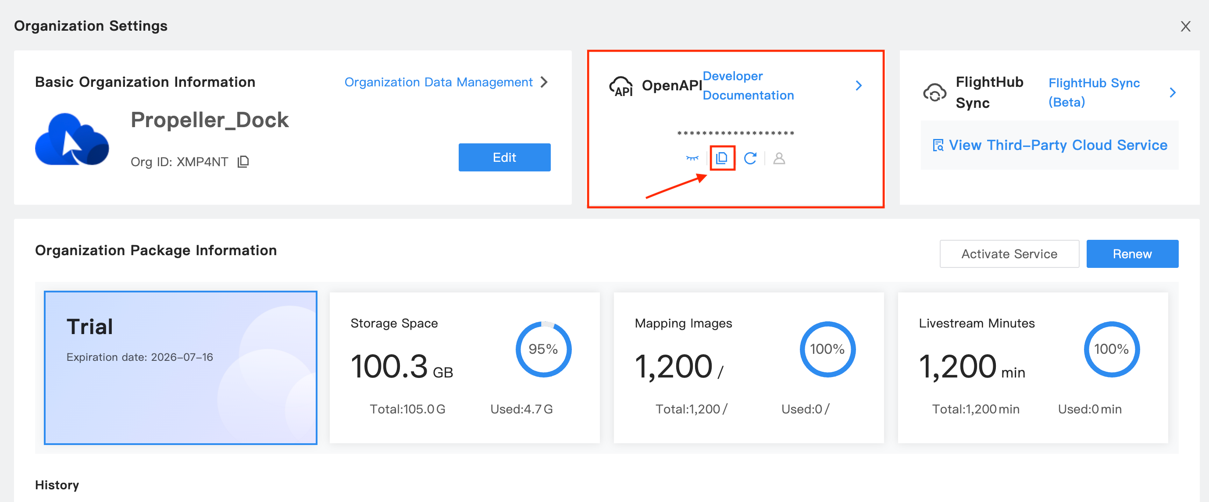
Task: Click the Livestream Minutes 100% progress ring
Action: coord(1111,349)
